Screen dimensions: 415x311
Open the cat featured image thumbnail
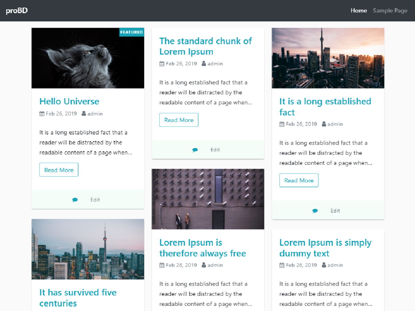point(87,58)
